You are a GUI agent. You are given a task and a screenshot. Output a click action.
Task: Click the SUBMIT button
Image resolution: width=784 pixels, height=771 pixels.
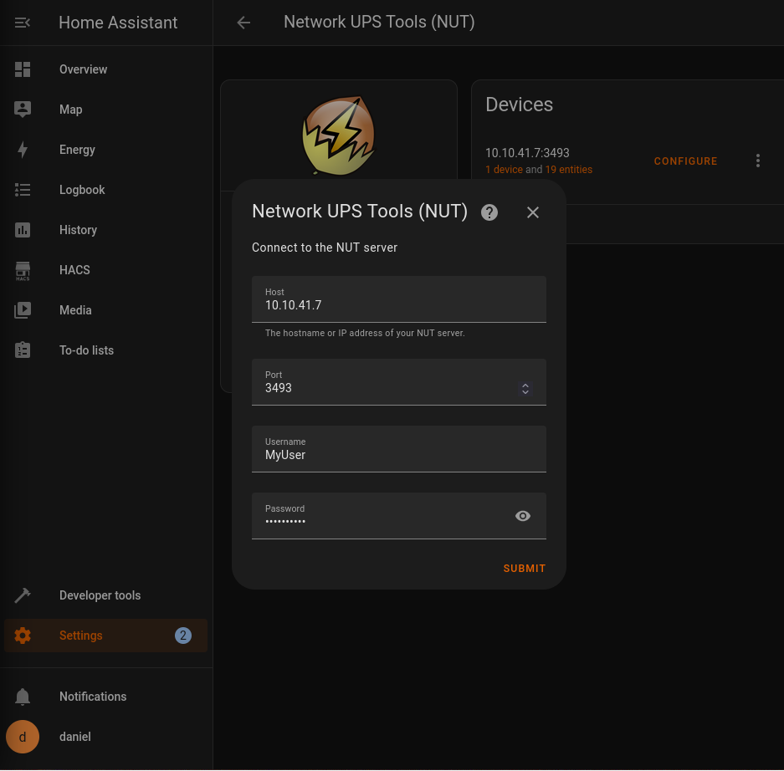(x=524, y=568)
